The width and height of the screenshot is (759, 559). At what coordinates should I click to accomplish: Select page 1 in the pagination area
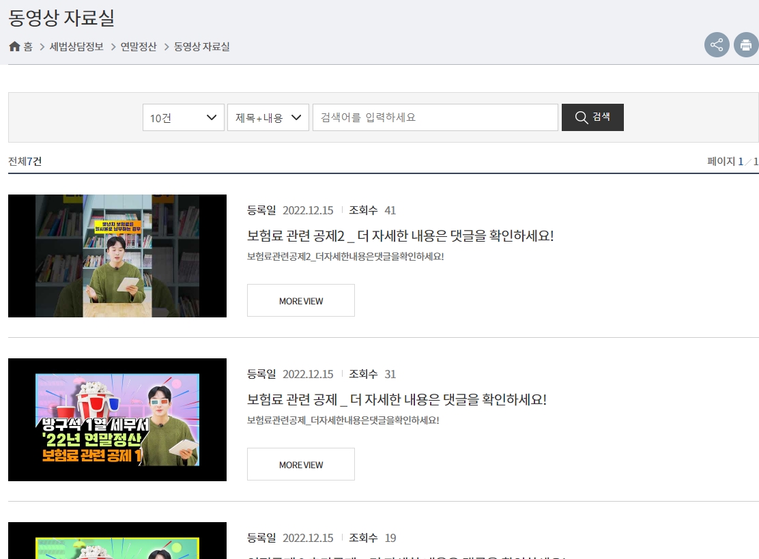pyautogui.click(x=740, y=160)
